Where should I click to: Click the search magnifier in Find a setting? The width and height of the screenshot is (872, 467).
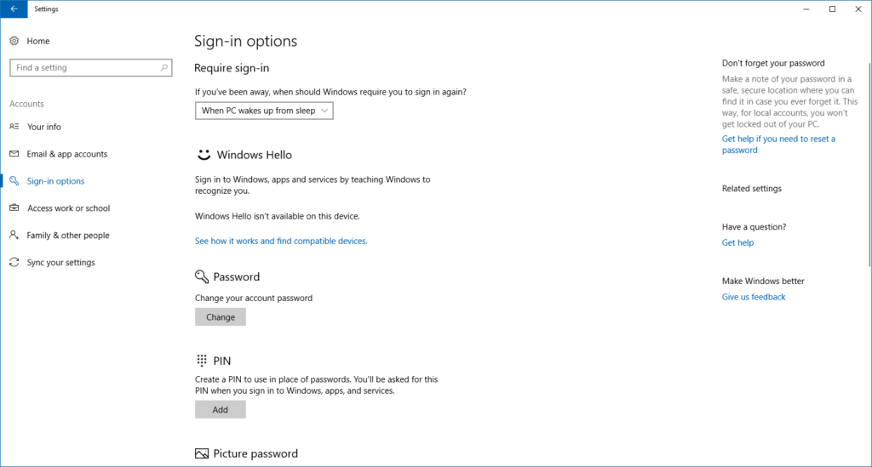click(163, 68)
